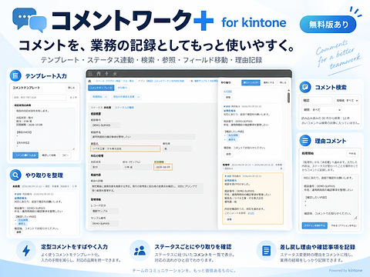Open comment #103 link in side panel
Image resolution: width=370 pixels, height=277 pixels.
coord(227,106)
